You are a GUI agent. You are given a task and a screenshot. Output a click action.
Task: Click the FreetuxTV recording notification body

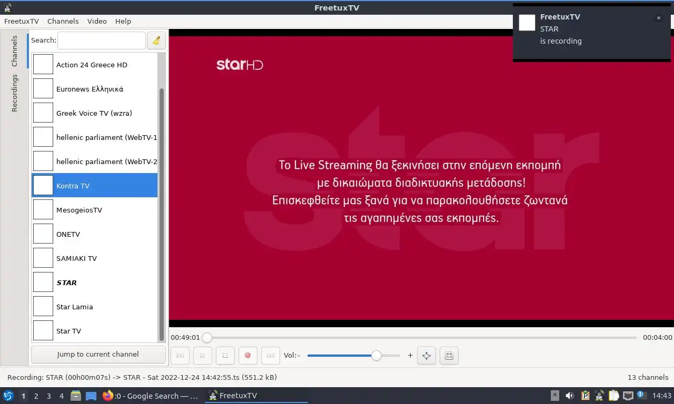(x=593, y=32)
